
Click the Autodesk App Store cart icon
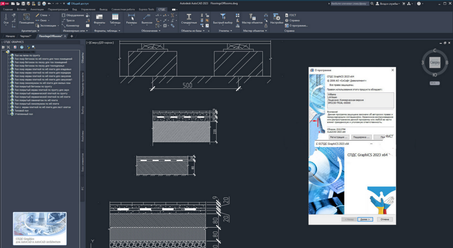pyautogui.click(x=404, y=4)
